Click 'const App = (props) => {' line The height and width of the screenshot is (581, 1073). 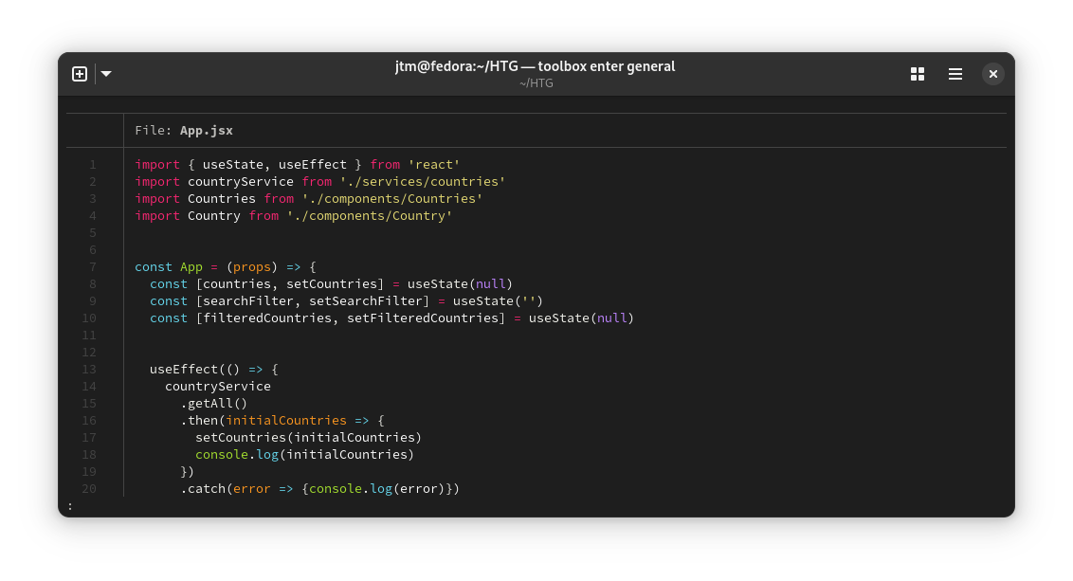pos(226,267)
